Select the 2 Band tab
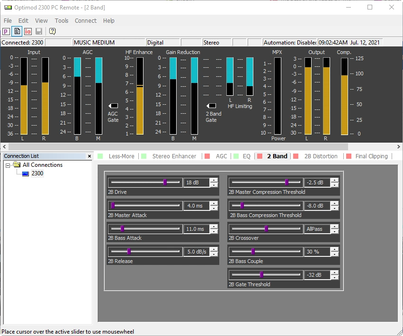Viewport: 403px width, 336px height. point(277,156)
